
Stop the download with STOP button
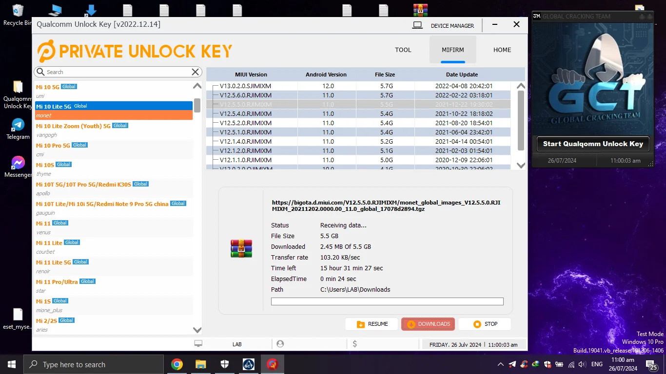click(x=485, y=324)
